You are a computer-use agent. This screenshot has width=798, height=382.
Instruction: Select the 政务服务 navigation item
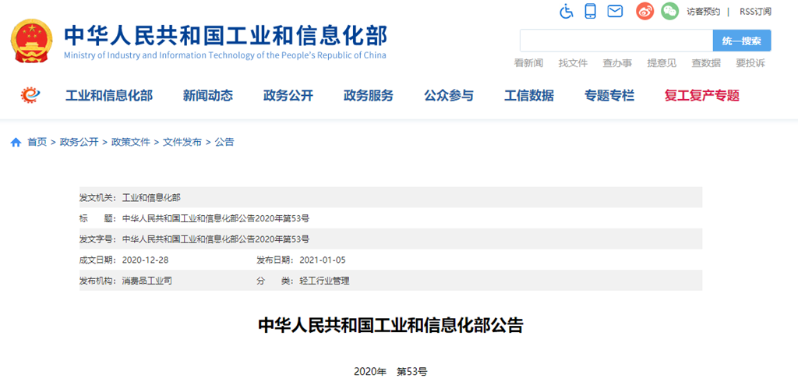368,96
